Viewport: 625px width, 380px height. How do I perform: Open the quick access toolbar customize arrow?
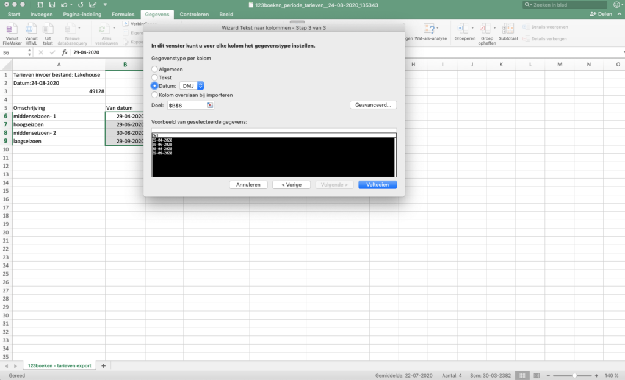click(105, 5)
